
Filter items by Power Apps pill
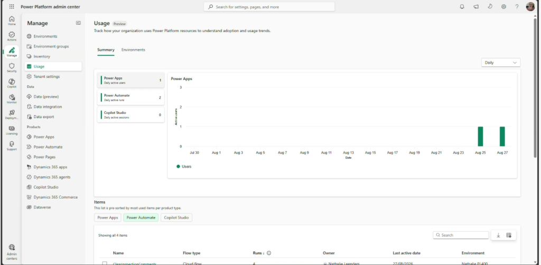coord(108,218)
